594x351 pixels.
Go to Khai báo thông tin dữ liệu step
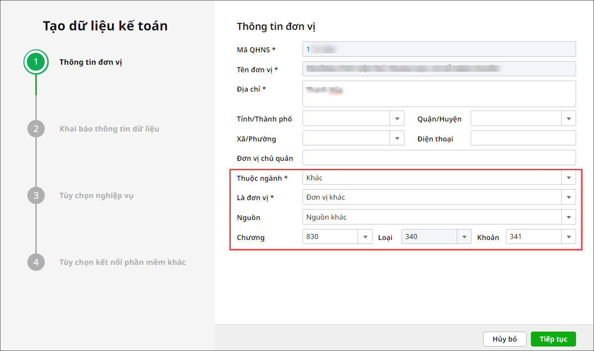[x=109, y=129]
